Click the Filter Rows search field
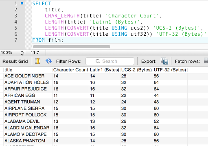The image size is (208, 146). click(110, 61)
